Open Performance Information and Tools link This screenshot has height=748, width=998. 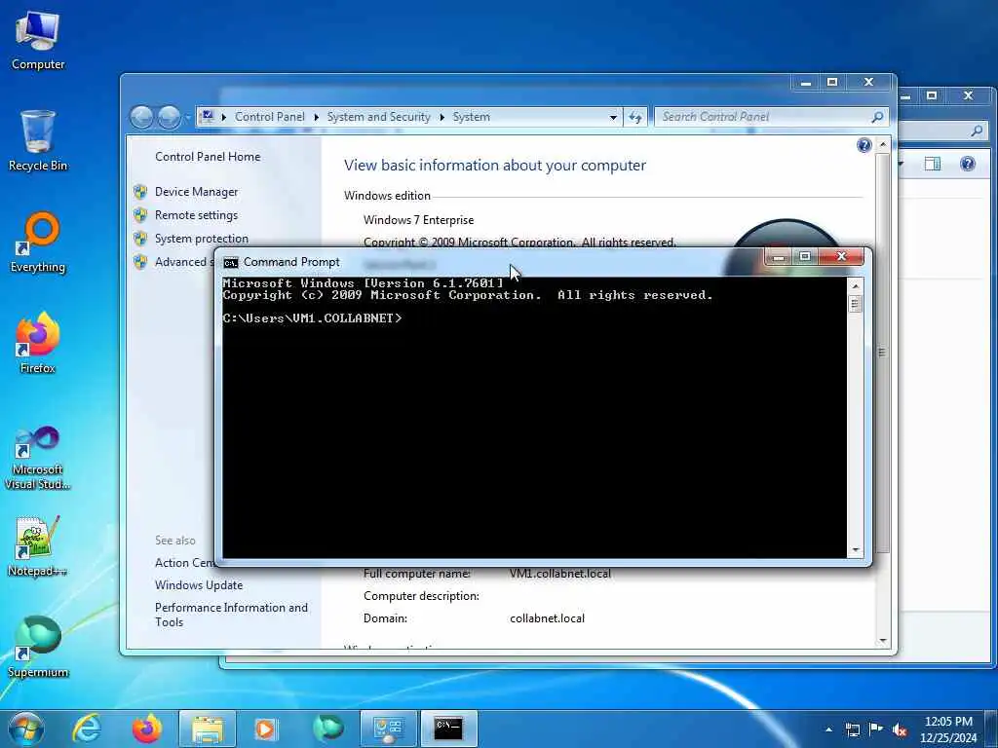click(x=231, y=615)
